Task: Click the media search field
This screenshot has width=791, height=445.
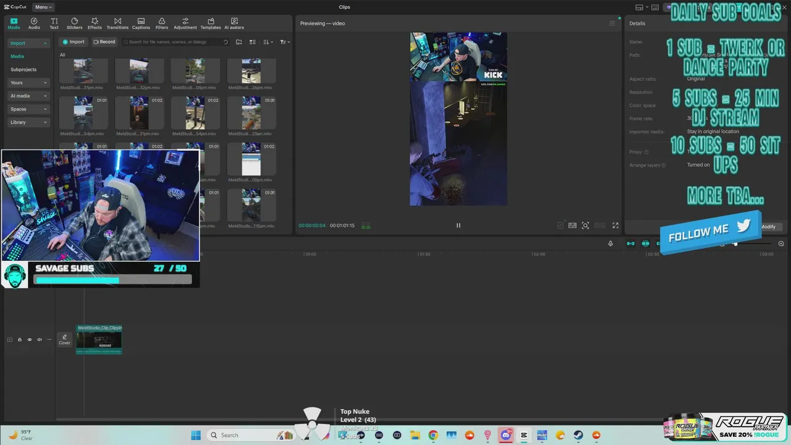Action: pyautogui.click(x=175, y=42)
